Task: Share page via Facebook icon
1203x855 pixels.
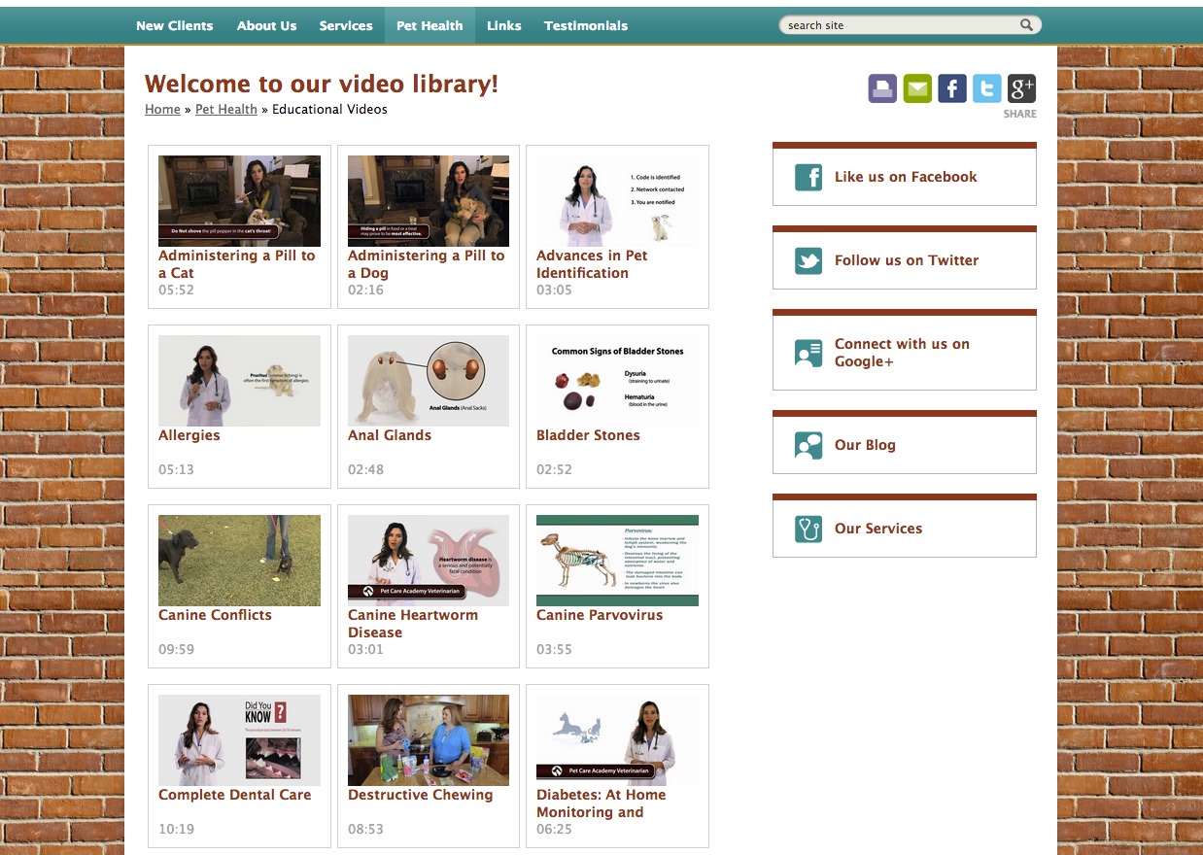Action: click(952, 88)
